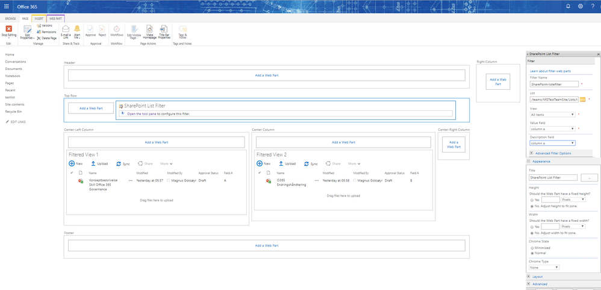The image size is (601, 290).
Task: Click Upload in Filtered View 2
Action: coord(287,163)
